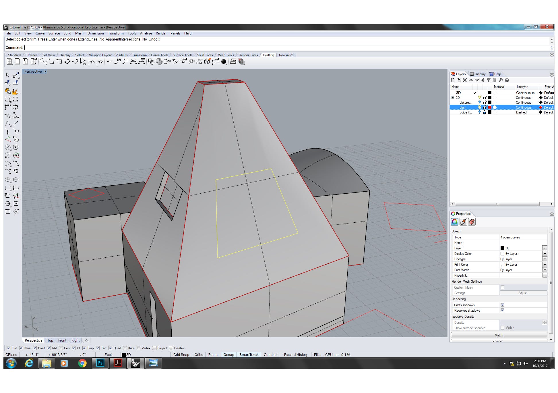
Task: Enable the Cen osnap checkbox
Action: coord(61,348)
